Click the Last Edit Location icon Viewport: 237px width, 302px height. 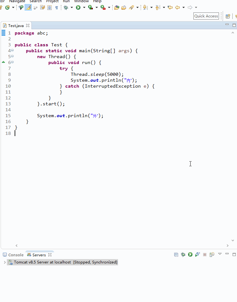click(170, 7)
